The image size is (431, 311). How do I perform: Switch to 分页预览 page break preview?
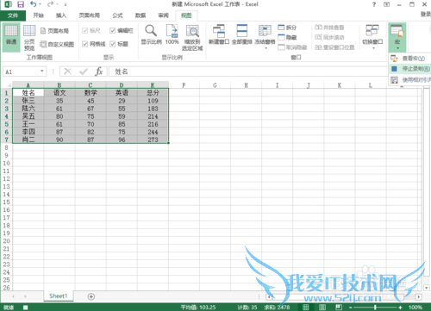(x=29, y=38)
